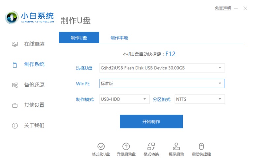
Task: Click the 关于我们 info icon
Action: pos(15,126)
